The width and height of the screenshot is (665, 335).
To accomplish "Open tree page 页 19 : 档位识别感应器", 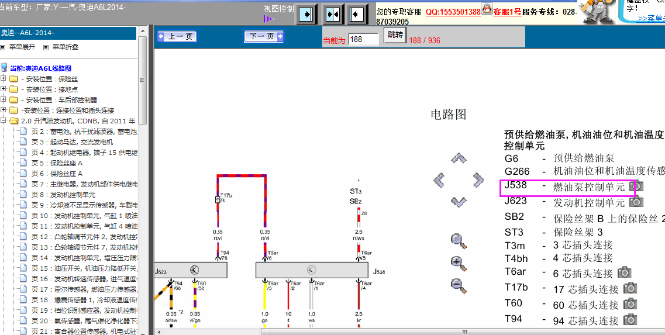I will [x=84, y=311].
